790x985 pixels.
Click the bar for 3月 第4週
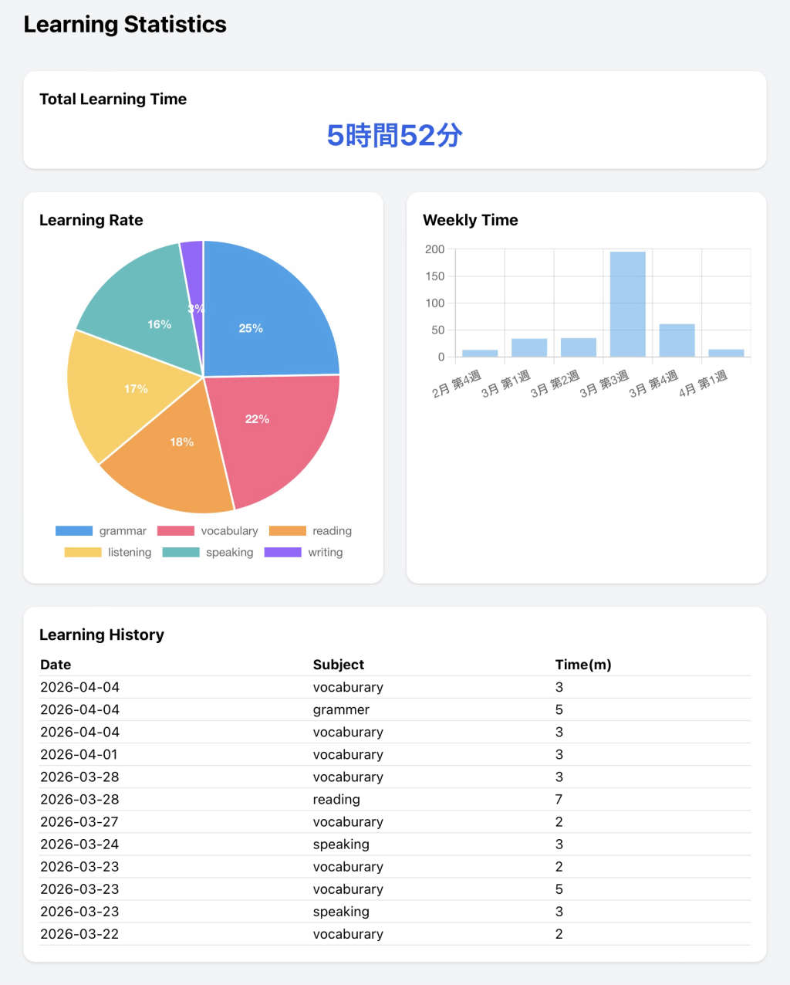pos(677,340)
